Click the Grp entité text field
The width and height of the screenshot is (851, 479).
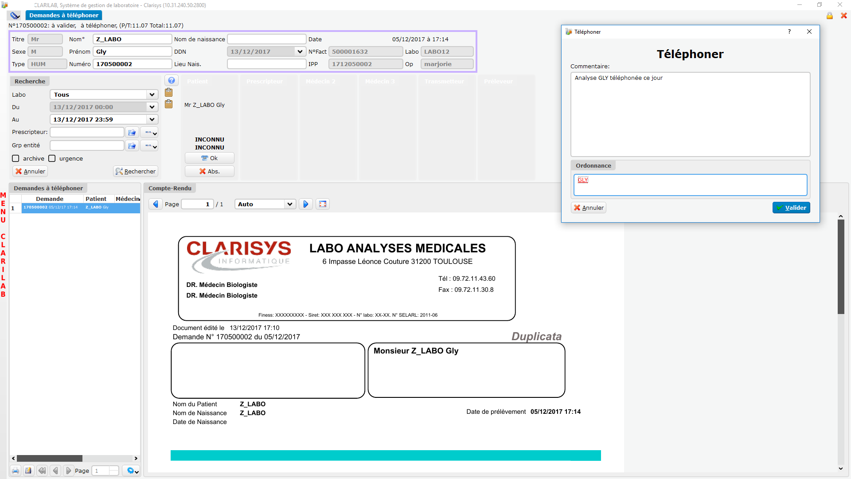pyautogui.click(x=87, y=145)
